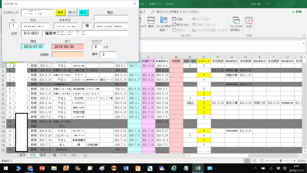Click the 共有 share button
This screenshot has height=173, width=307.
click(x=297, y=12)
